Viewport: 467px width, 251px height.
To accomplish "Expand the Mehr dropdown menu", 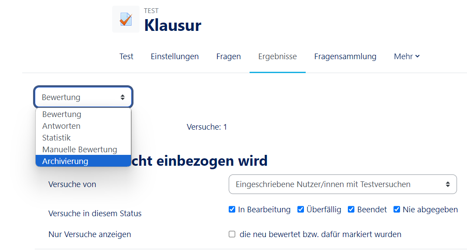I will pyautogui.click(x=407, y=57).
